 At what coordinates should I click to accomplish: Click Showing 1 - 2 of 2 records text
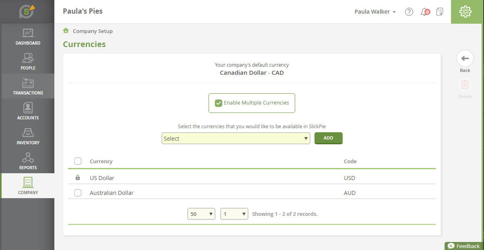(285, 214)
